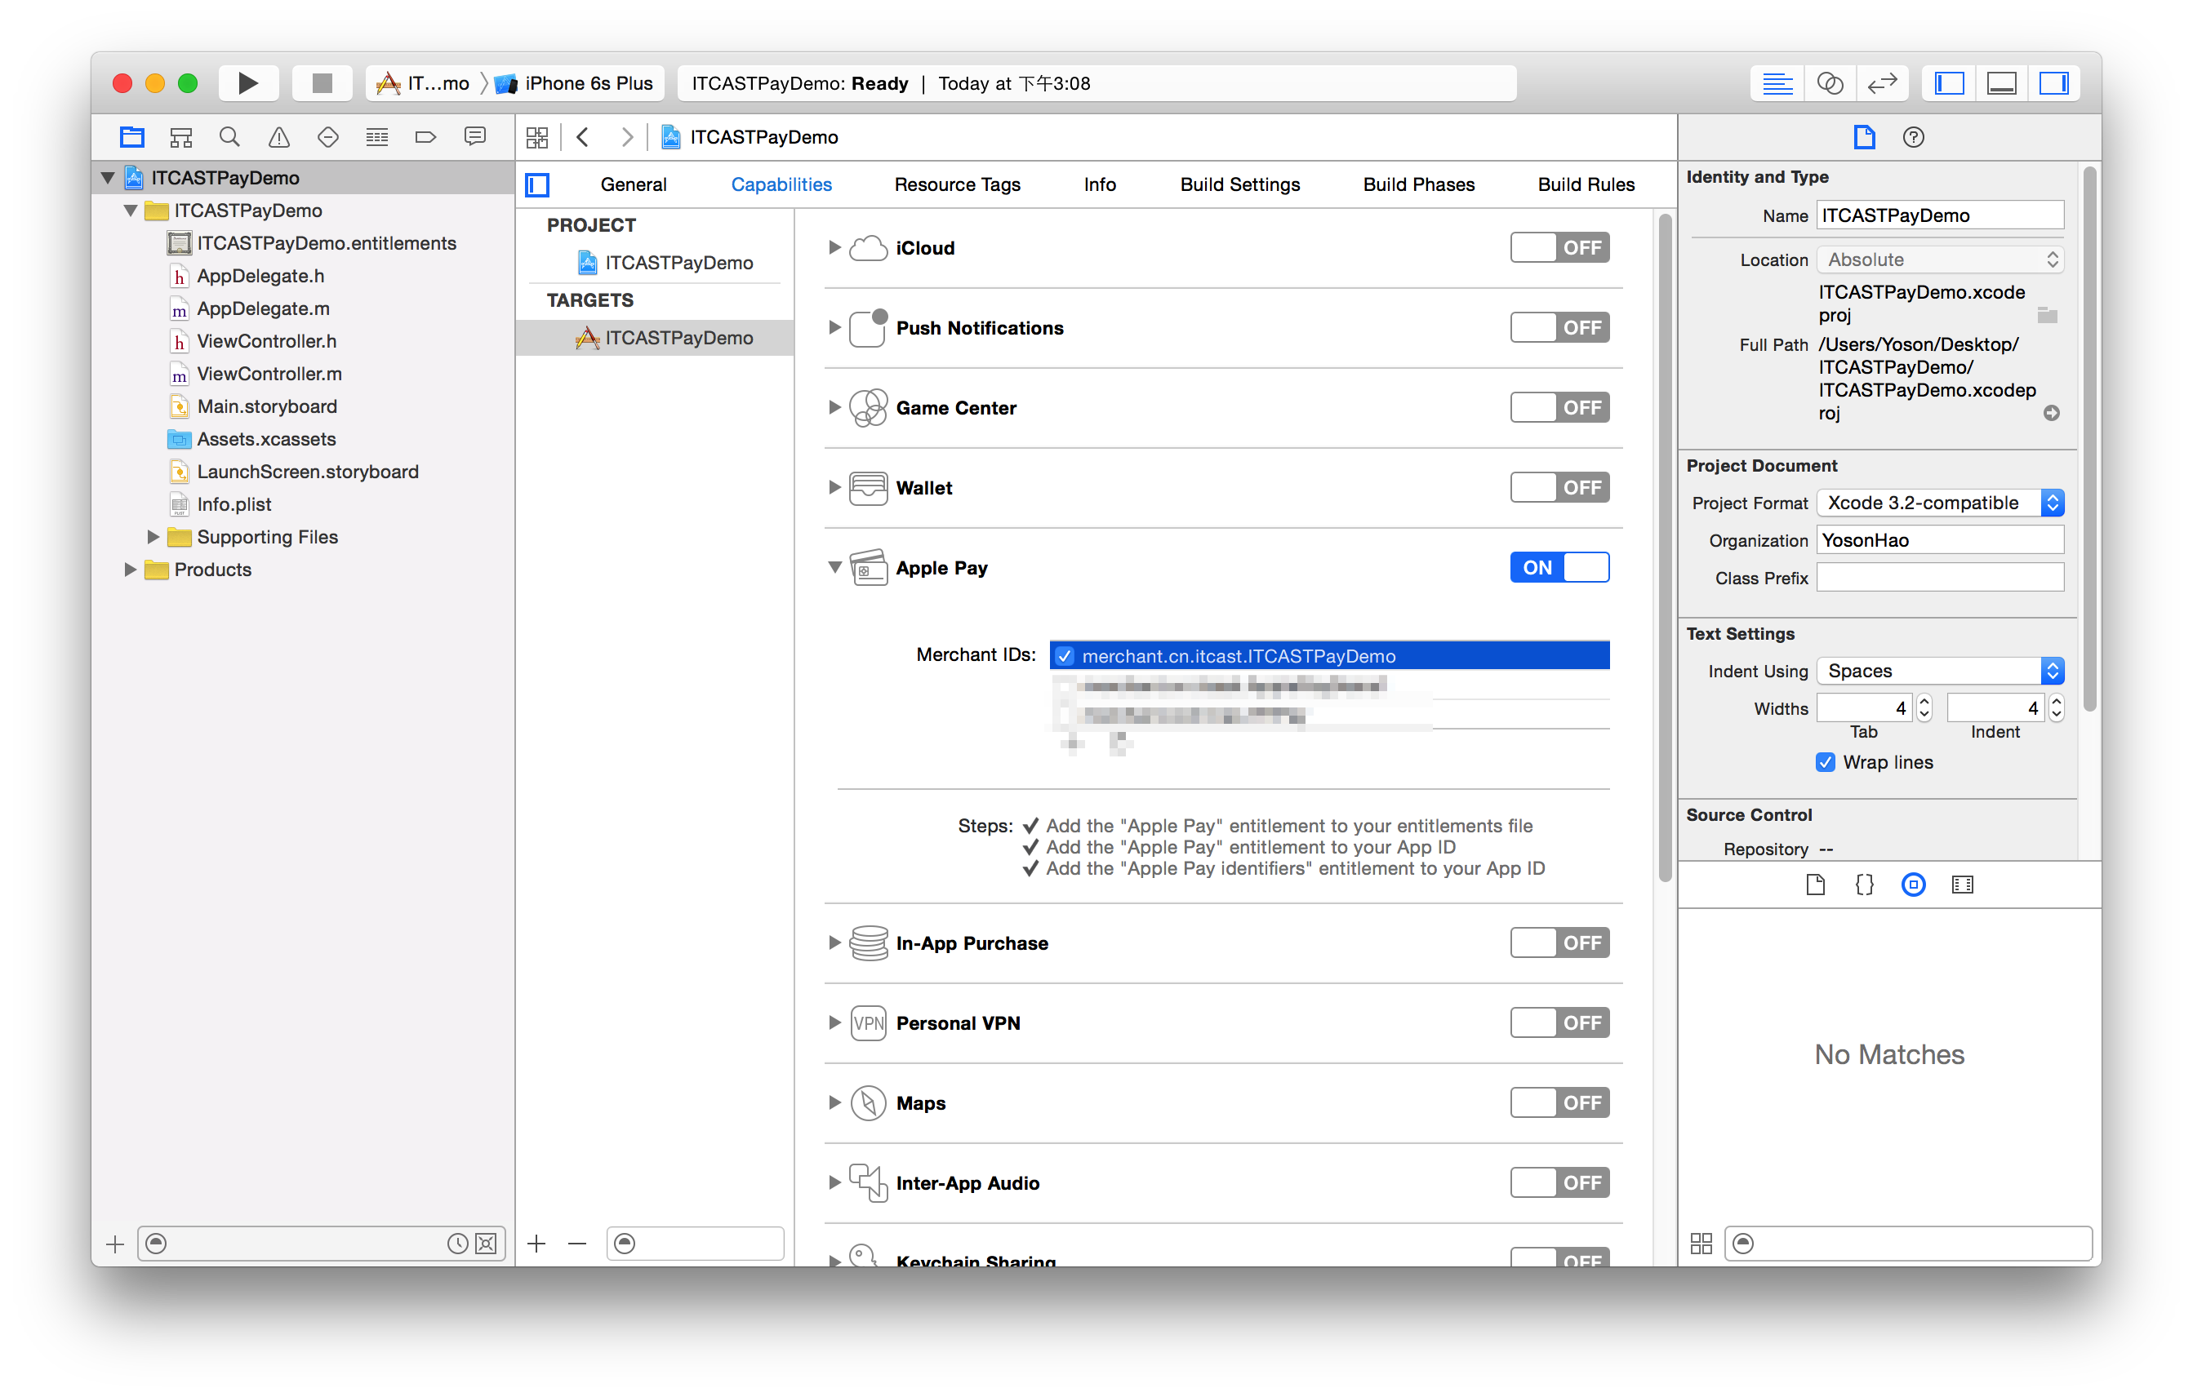Open the Symbol navigator icon
2193x1397 pixels.
(181, 136)
